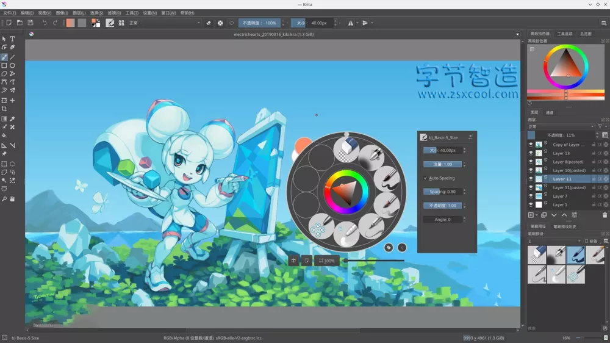Viewport: 610px width, 343px height.
Task: Click the 100% zoom button in the popup
Action: [328, 261]
